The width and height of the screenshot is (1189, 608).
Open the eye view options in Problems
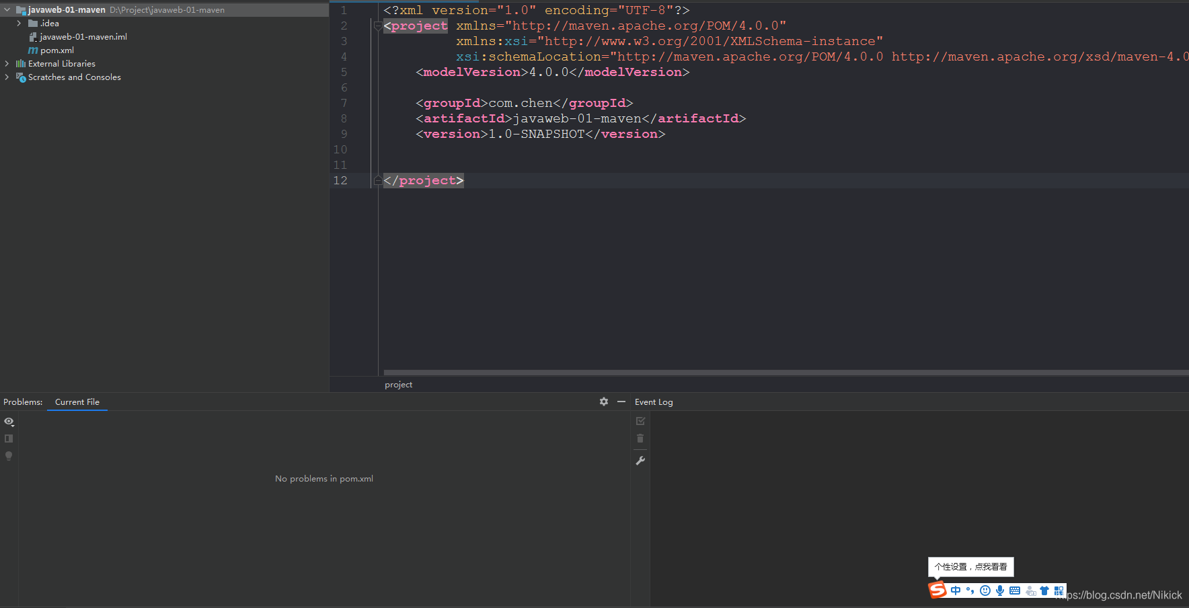coord(9,422)
